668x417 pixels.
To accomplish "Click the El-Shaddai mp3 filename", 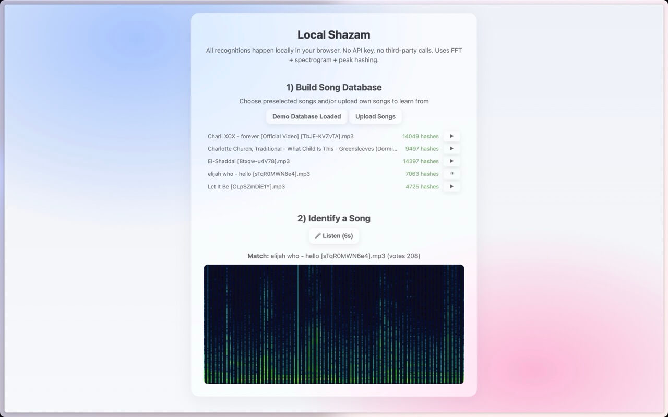I will tap(248, 161).
